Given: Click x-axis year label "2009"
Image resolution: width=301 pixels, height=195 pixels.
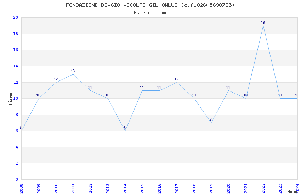Looking at the screenshot, I should pyautogui.click(x=39, y=188).
